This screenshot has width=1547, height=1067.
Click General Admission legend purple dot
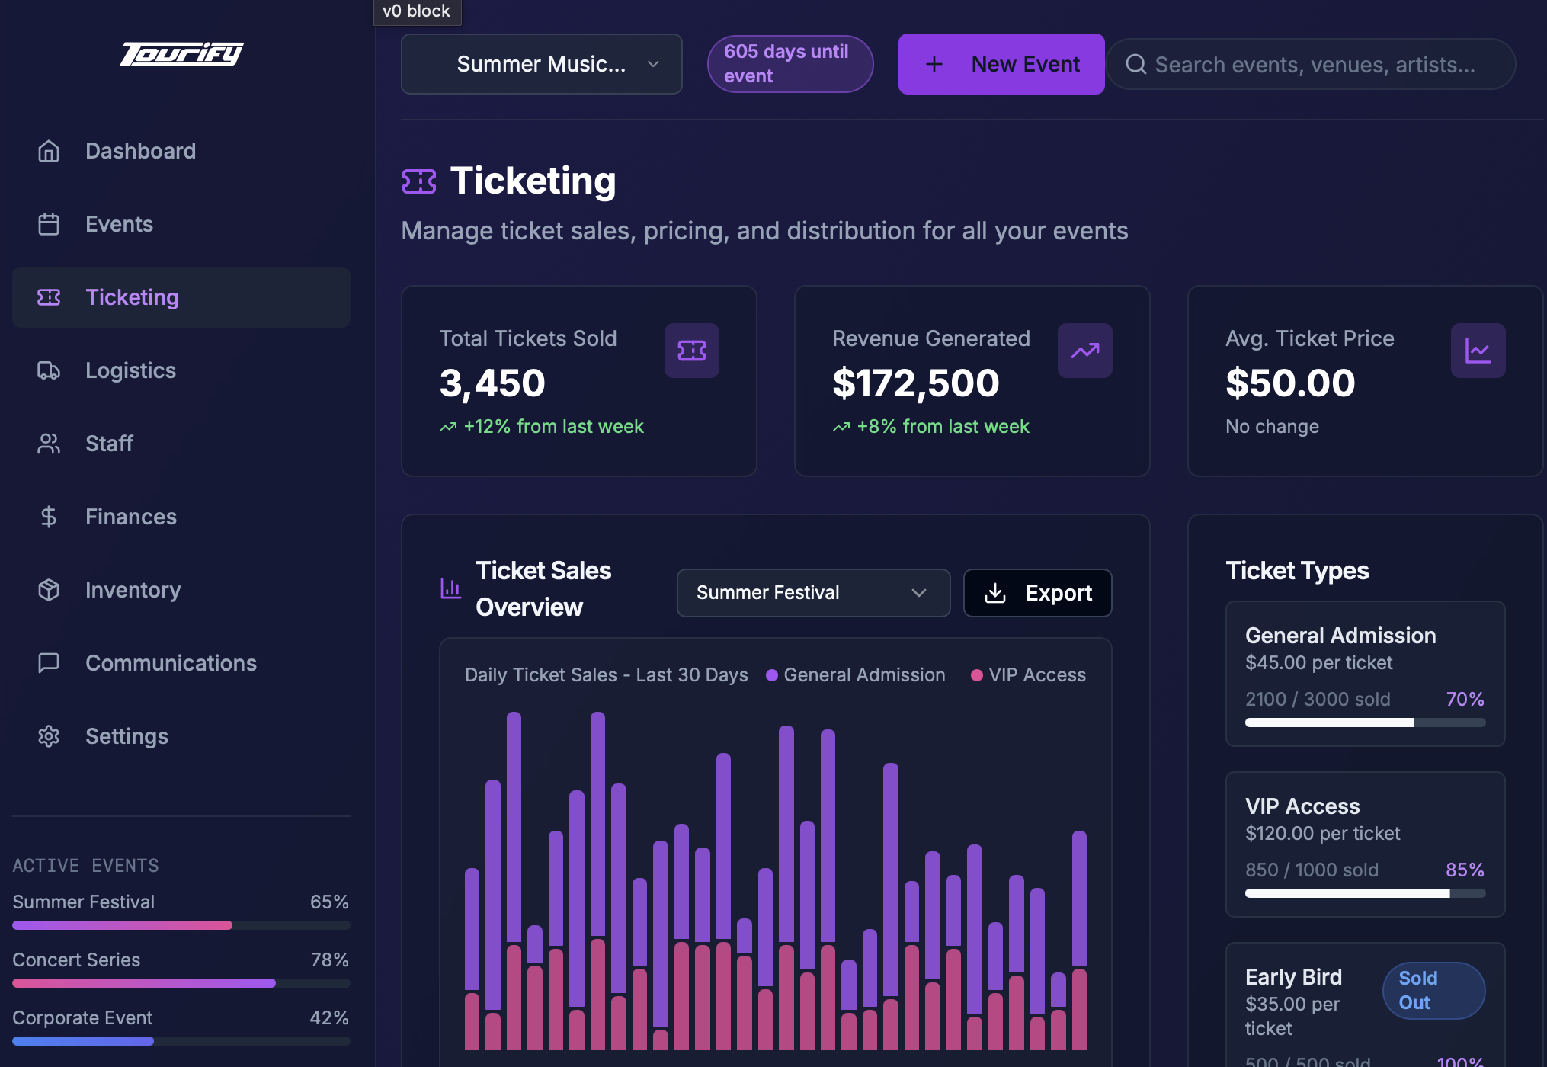coord(772,675)
